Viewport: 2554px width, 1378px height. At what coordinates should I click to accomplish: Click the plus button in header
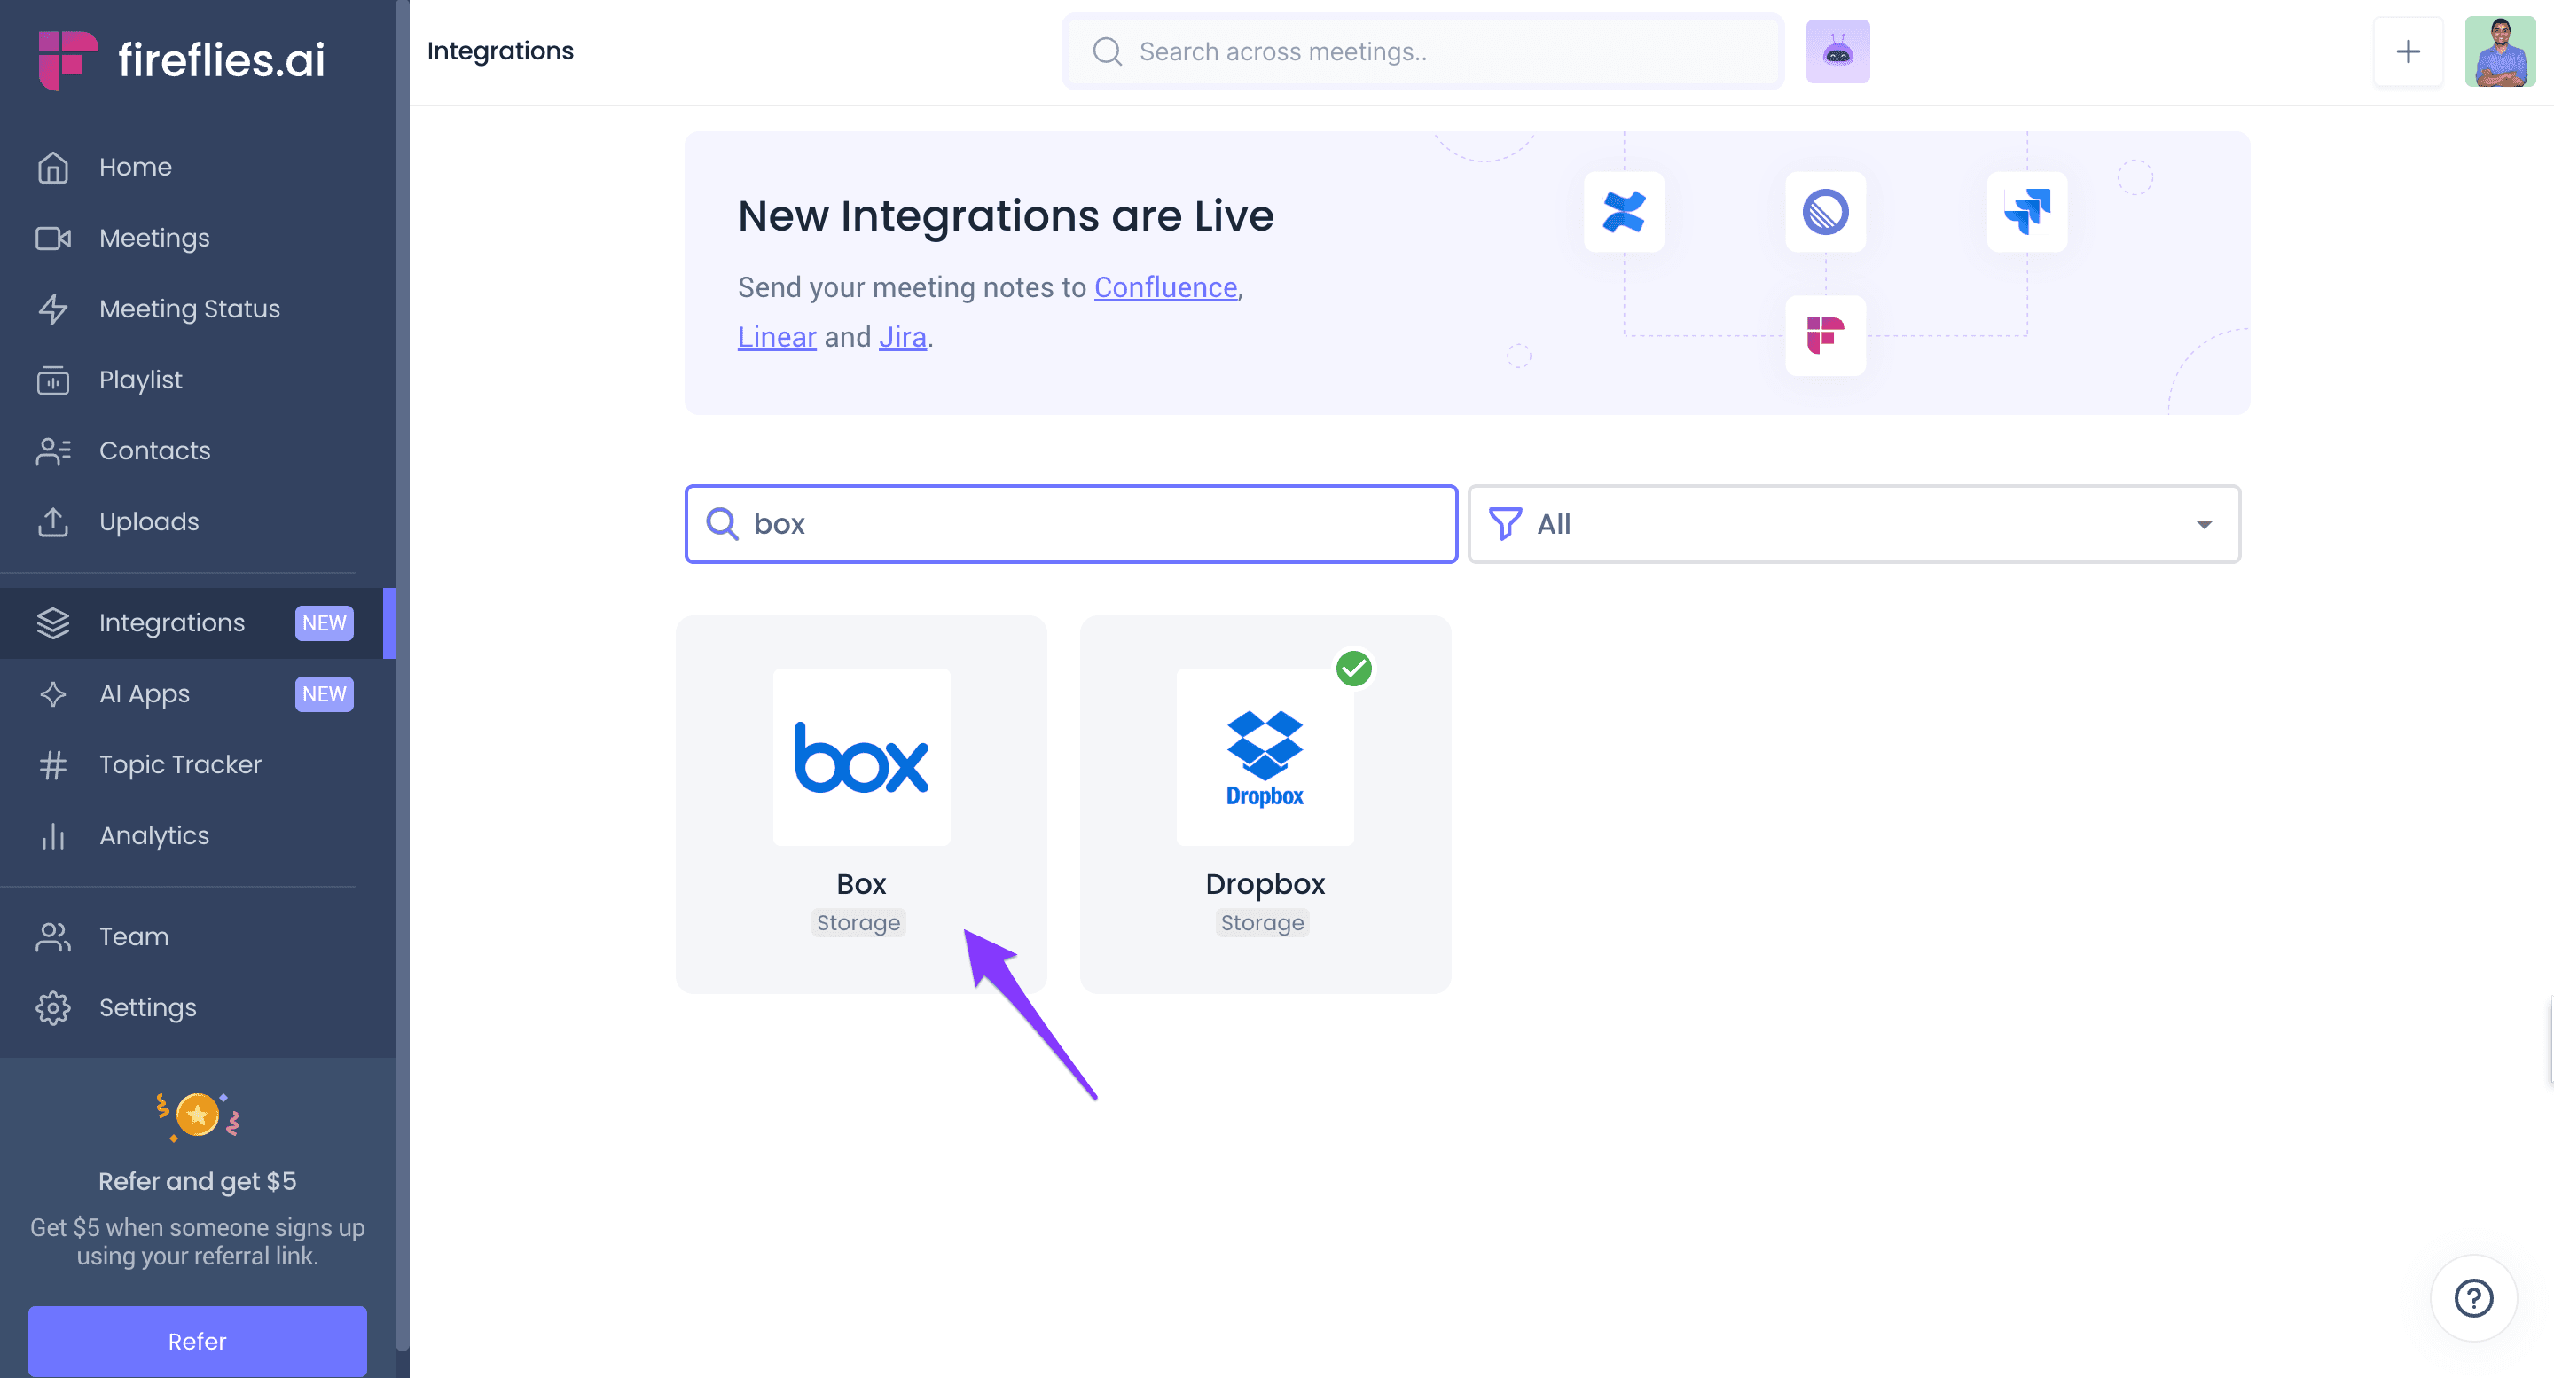tap(2408, 51)
